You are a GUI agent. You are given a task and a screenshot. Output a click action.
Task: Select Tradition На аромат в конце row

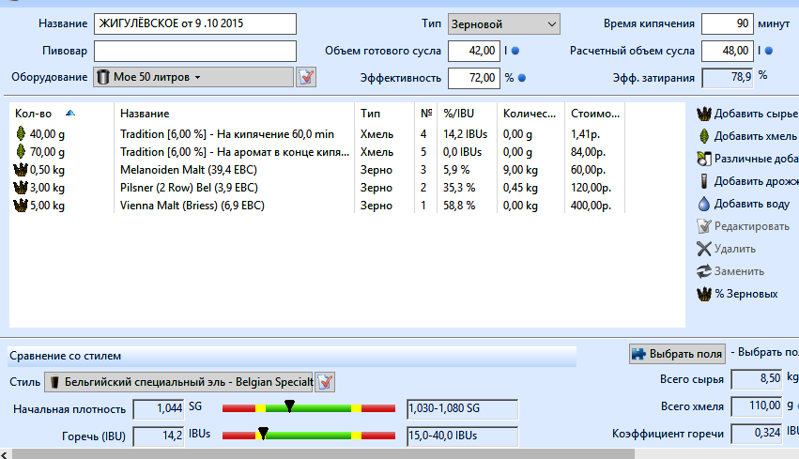(316, 152)
